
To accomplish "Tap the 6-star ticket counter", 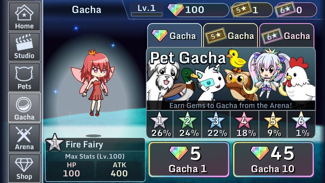I will [296, 10].
